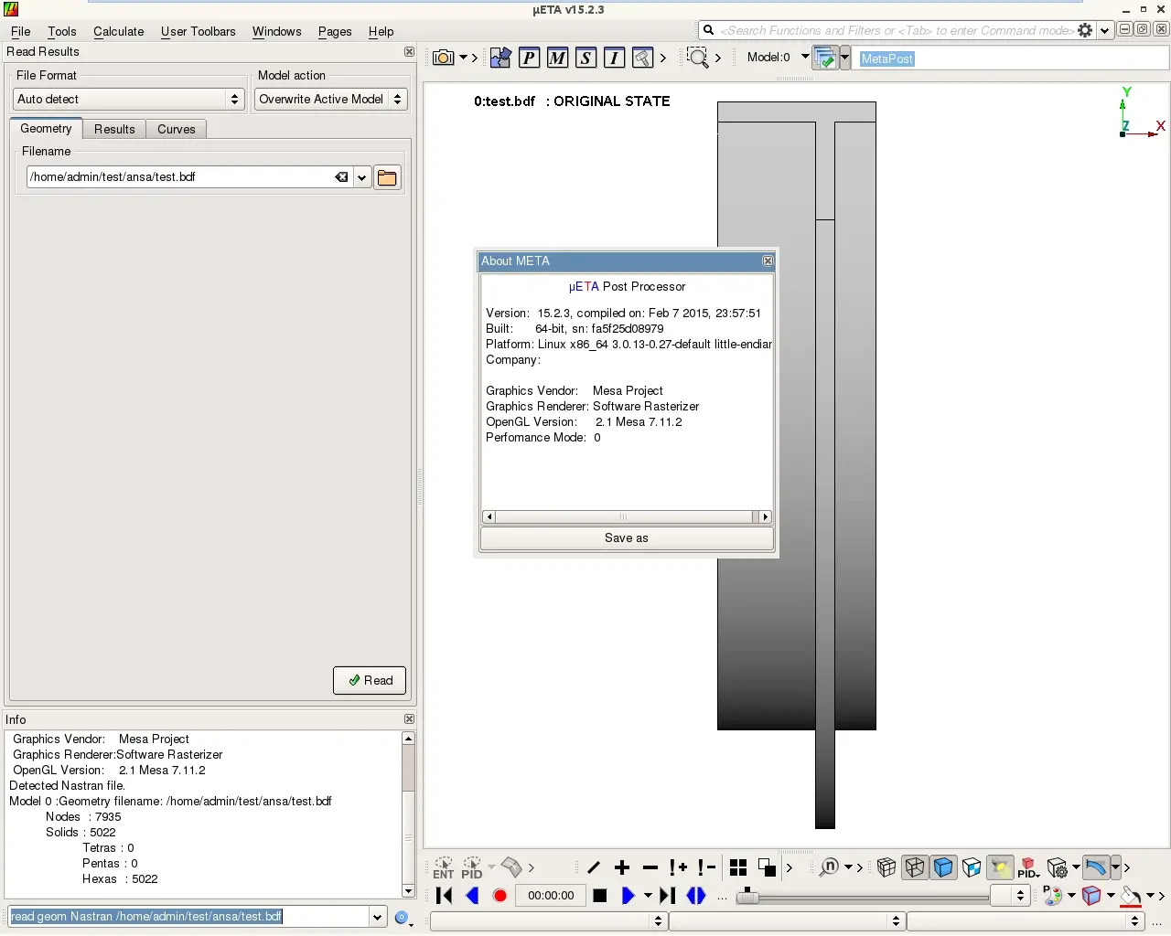The height and width of the screenshot is (936, 1171).
Task: Toggle the spotlight lighting button
Action: point(1001,867)
